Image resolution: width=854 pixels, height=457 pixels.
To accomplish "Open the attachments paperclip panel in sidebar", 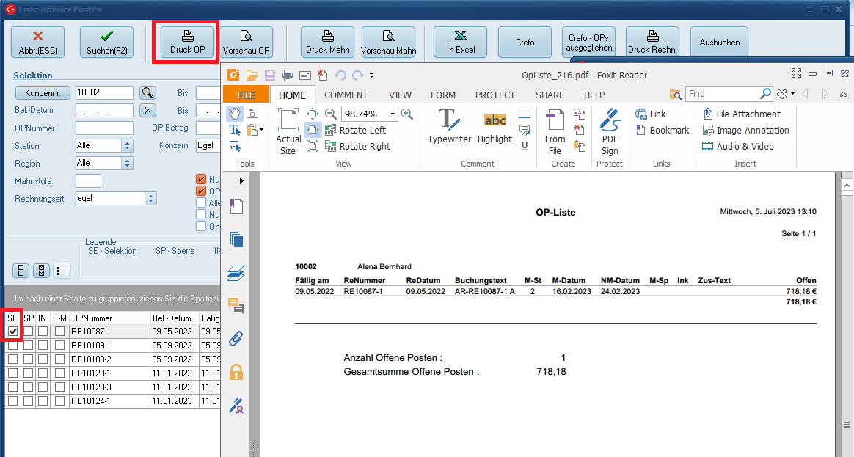I will tap(236, 339).
